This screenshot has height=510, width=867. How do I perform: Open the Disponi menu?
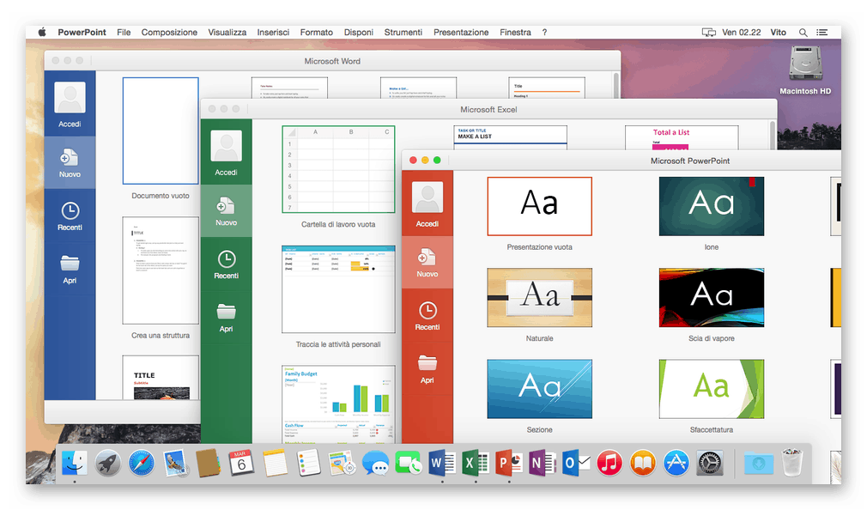pyautogui.click(x=358, y=33)
